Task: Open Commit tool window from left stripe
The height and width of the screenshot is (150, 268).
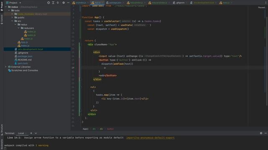Action: click(2, 20)
